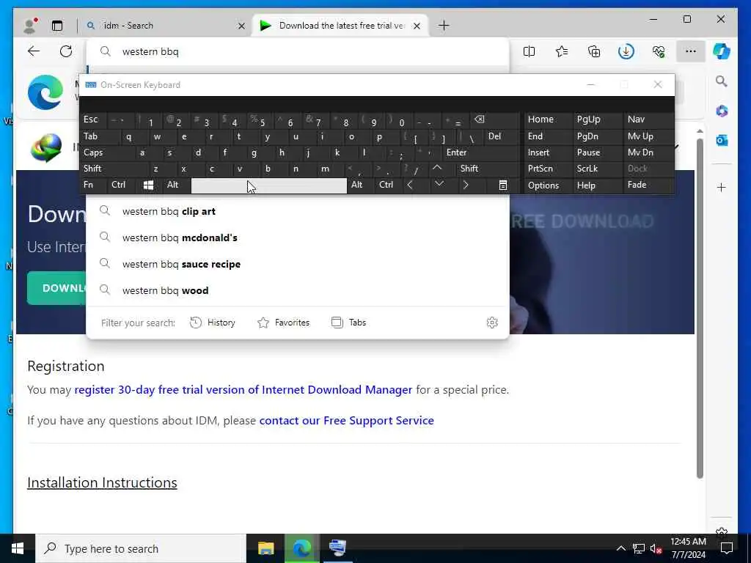Go back with the browser back arrow
The image size is (751, 563).
click(x=34, y=51)
